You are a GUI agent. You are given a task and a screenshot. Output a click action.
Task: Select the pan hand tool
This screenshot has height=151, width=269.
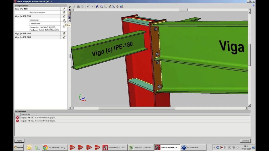click(117, 6)
